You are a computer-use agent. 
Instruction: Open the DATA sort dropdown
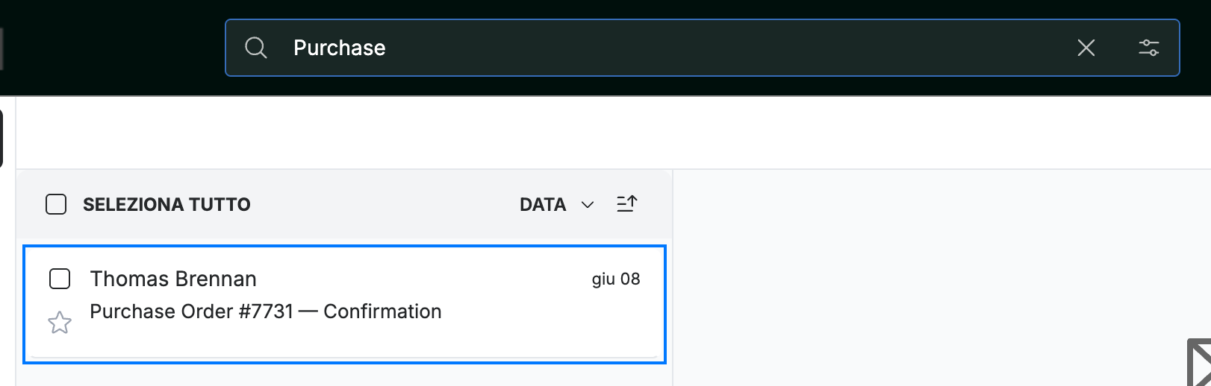coord(556,204)
